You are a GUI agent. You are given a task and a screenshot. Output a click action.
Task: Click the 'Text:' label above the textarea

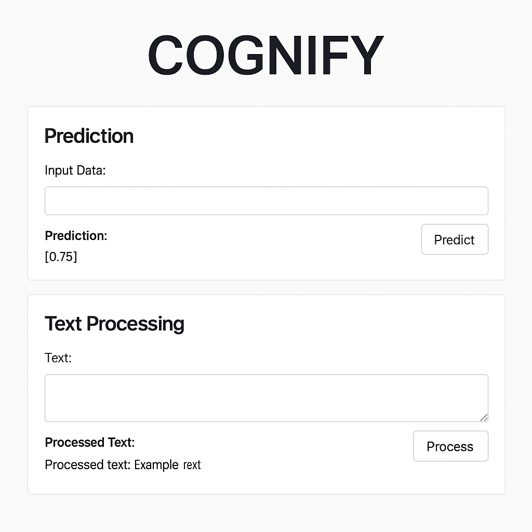click(x=58, y=358)
